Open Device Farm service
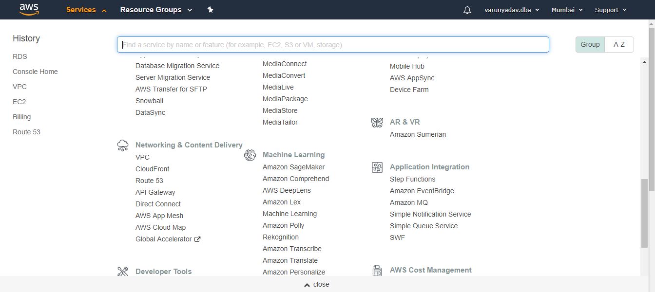 point(409,90)
